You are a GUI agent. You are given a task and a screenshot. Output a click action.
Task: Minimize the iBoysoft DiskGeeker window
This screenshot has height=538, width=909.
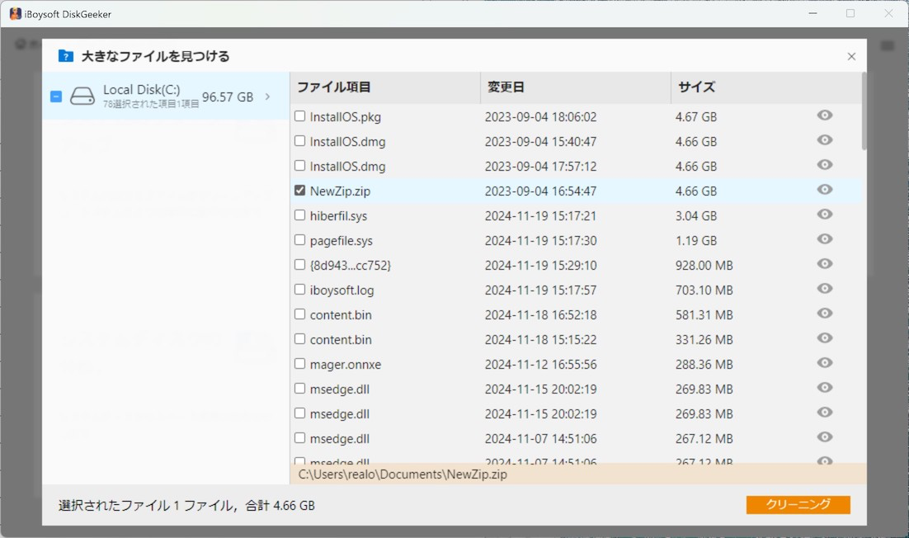pyautogui.click(x=812, y=13)
